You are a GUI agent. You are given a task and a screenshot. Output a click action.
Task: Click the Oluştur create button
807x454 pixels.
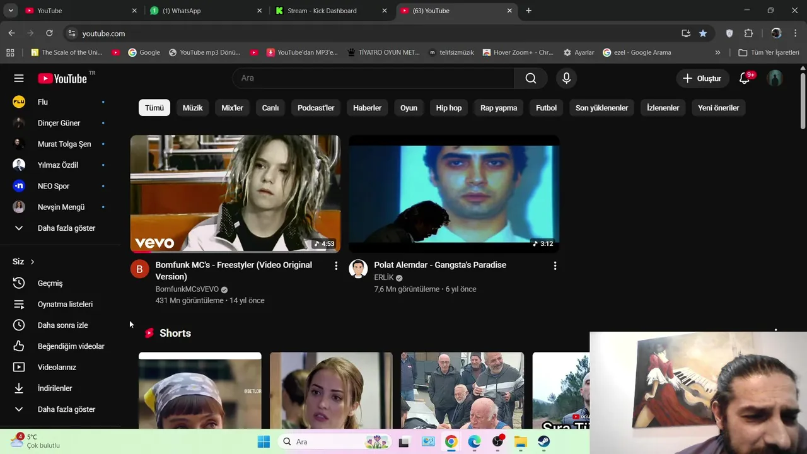702,78
